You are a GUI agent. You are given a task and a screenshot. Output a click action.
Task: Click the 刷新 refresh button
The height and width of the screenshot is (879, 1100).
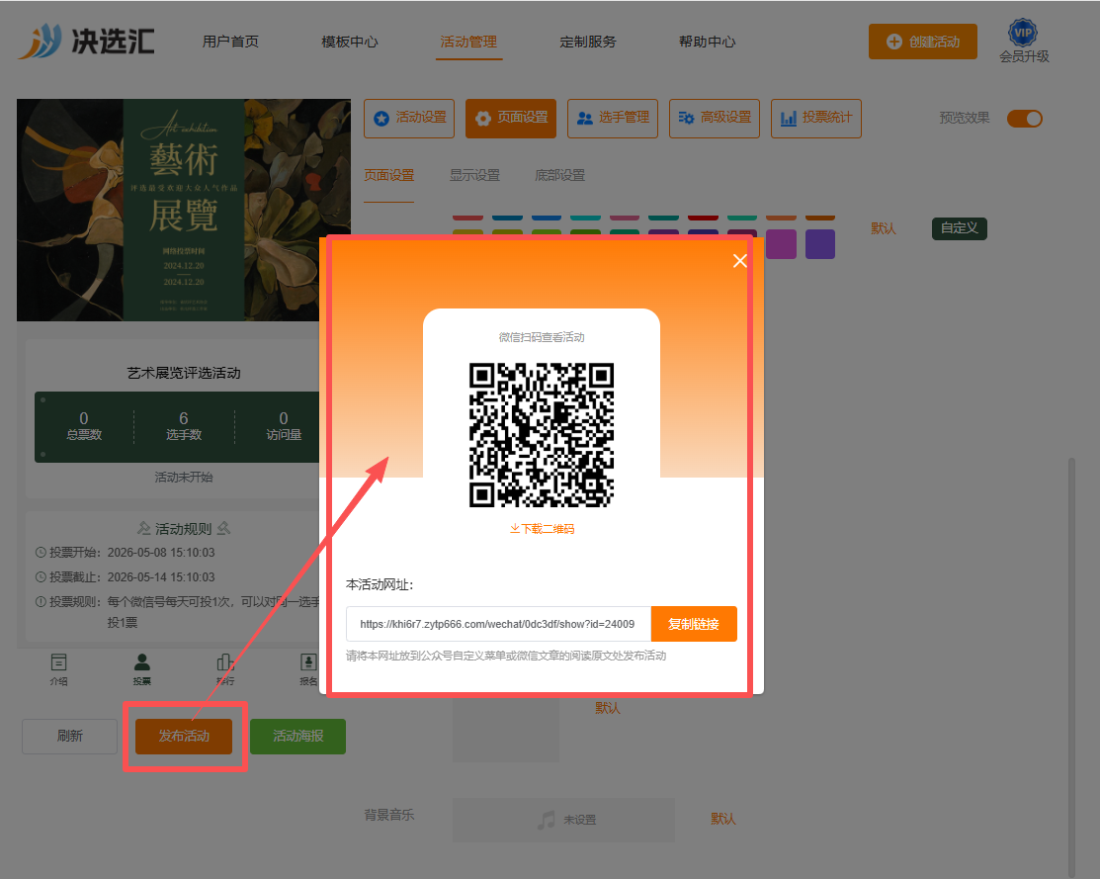point(69,736)
